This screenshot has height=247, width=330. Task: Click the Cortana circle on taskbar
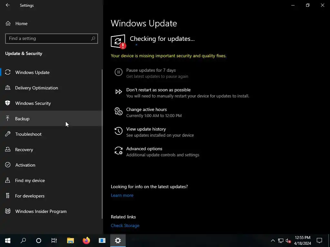point(39,241)
